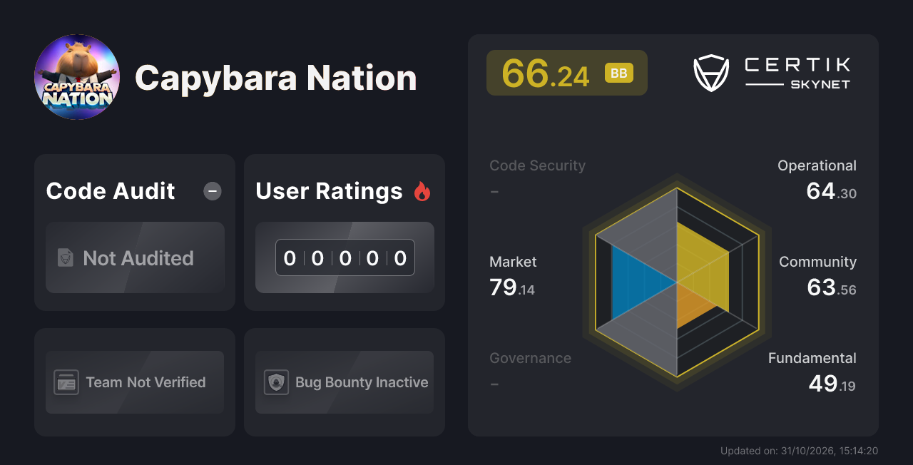This screenshot has width=913, height=465.
Task: Click the Capybara Nation project logo
Action: [77, 77]
